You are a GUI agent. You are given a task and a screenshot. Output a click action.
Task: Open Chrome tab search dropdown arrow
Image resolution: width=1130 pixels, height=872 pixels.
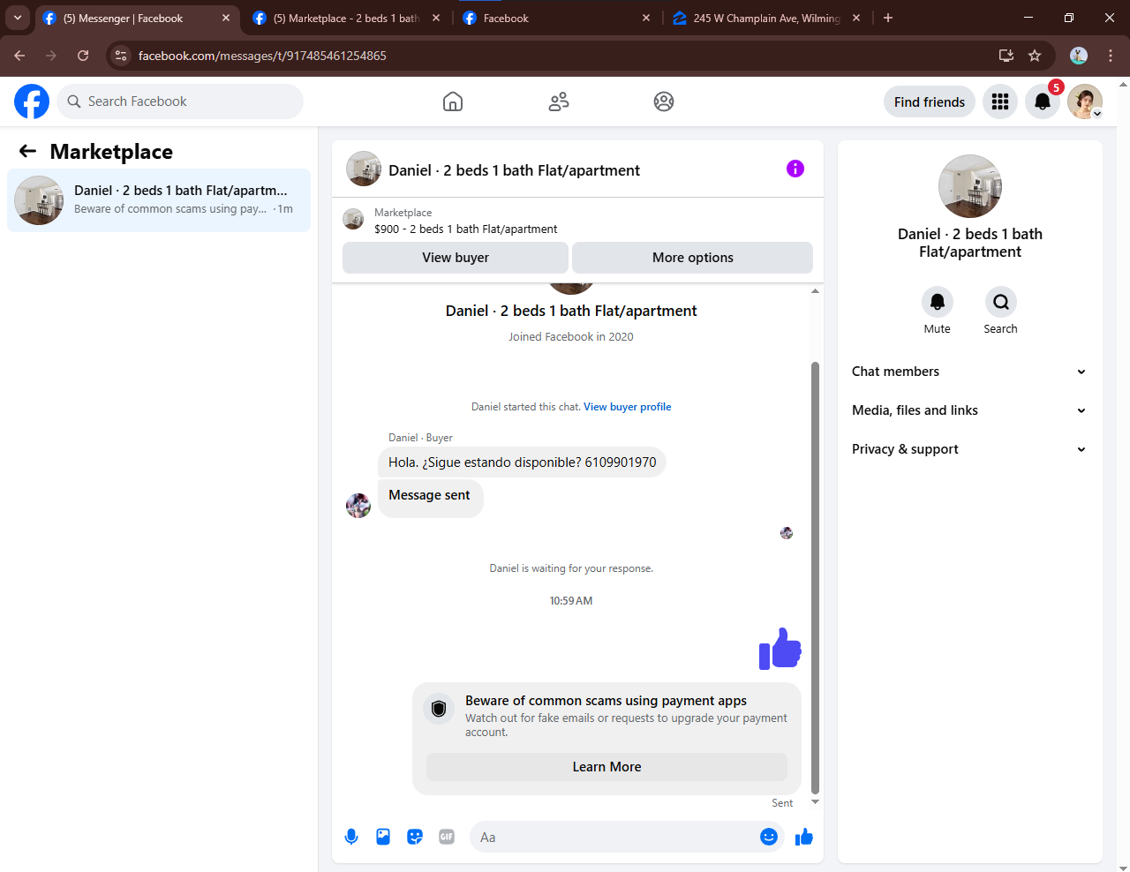tap(18, 18)
